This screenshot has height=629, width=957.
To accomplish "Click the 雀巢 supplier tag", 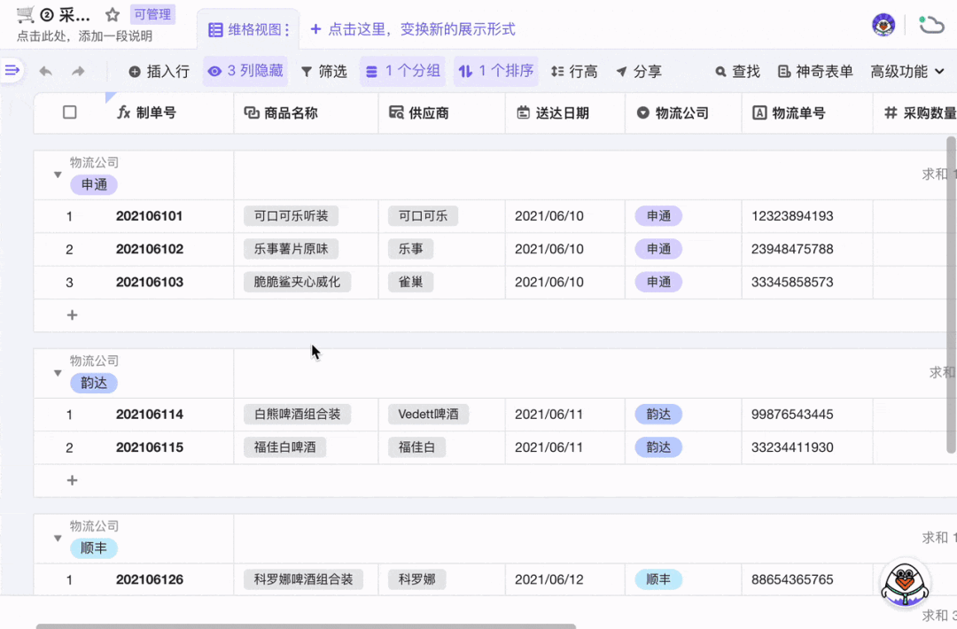I will pos(411,282).
